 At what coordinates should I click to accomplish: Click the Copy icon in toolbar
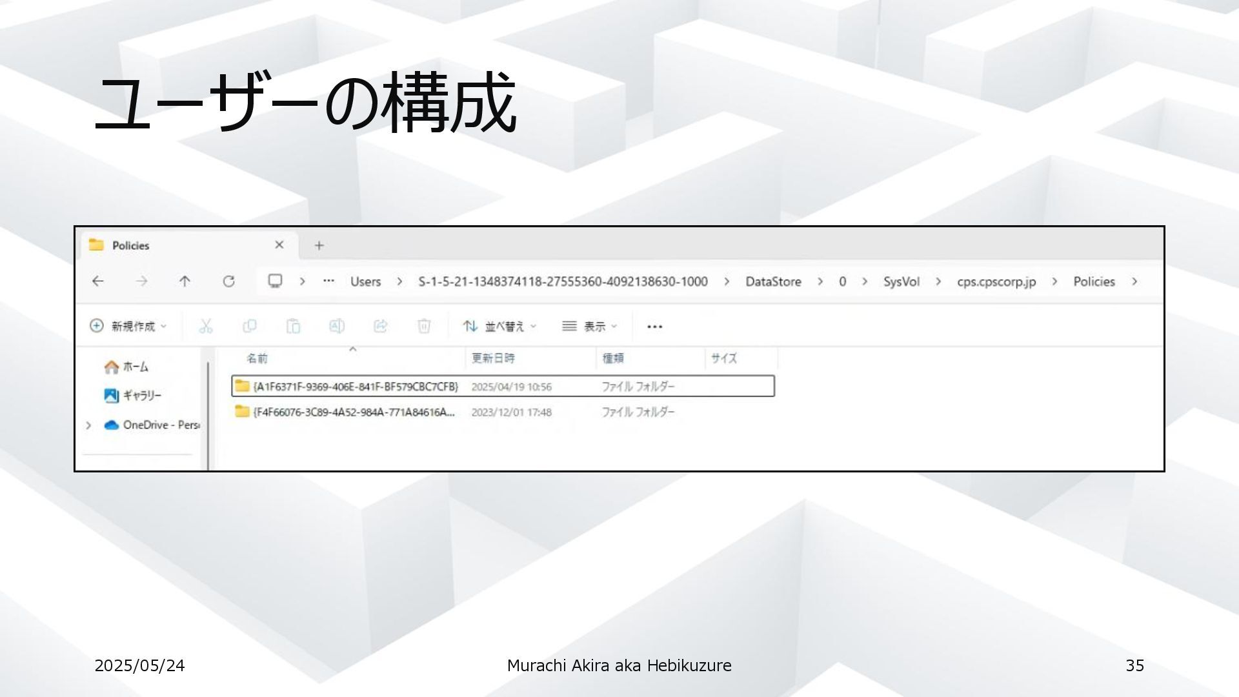click(249, 327)
